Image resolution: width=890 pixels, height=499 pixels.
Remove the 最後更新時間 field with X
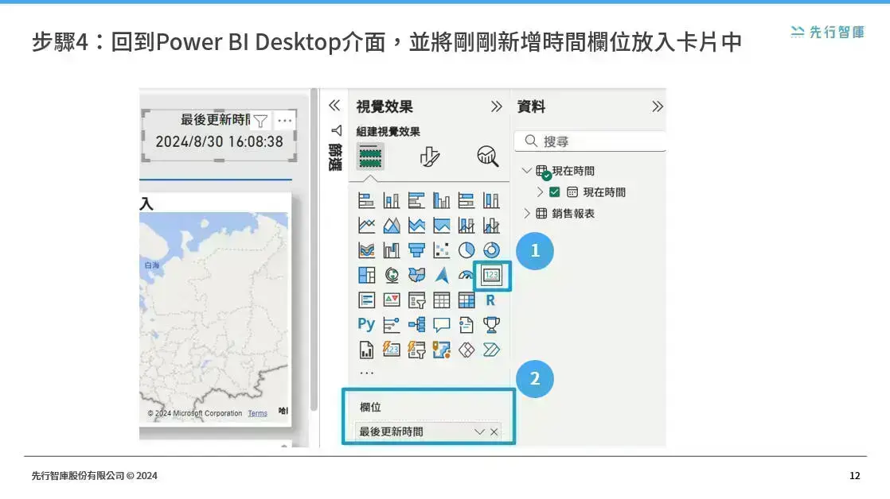pos(494,431)
